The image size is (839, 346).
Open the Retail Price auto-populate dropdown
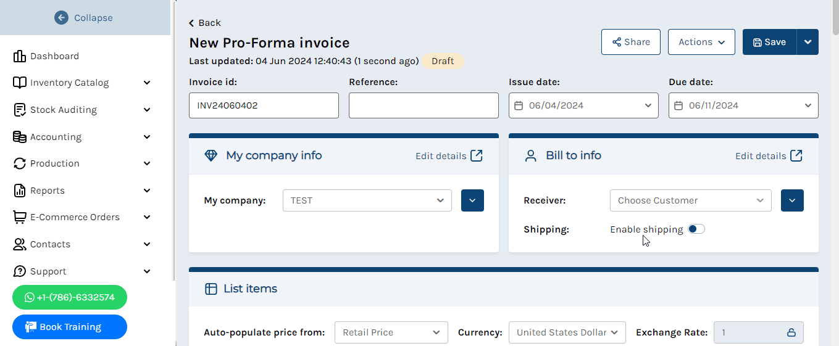click(391, 332)
